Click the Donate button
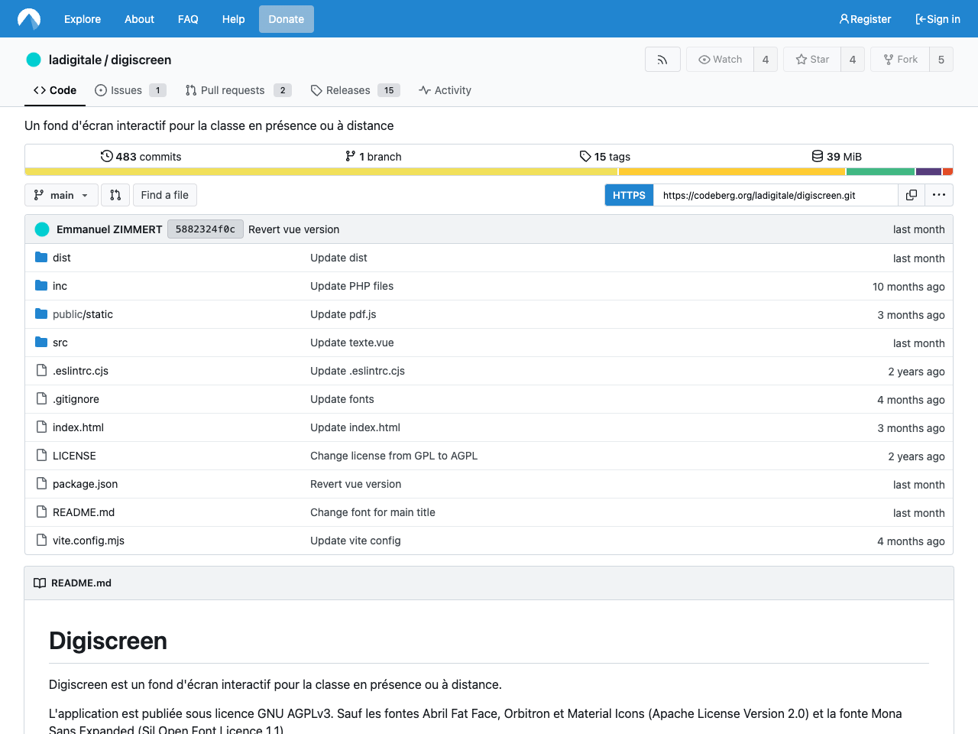 tap(287, 19)
